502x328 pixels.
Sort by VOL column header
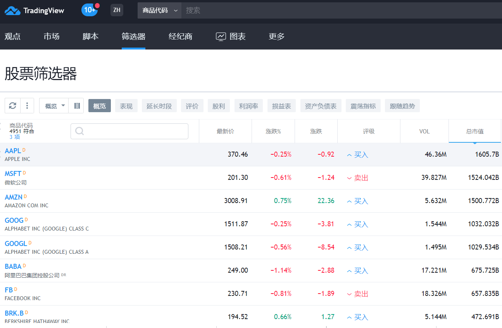[x=424, y=131]
